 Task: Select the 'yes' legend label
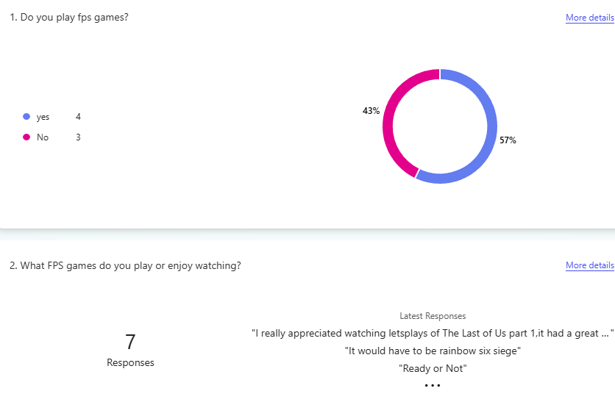(x=43, y=117)
